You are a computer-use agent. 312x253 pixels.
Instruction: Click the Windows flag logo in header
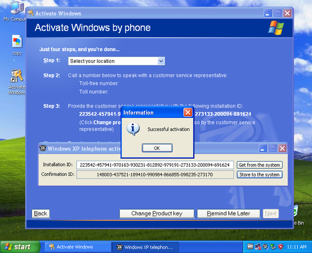276,28
